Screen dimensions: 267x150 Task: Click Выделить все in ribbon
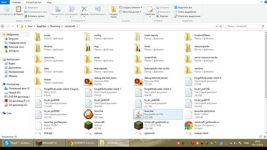(183, 7)
